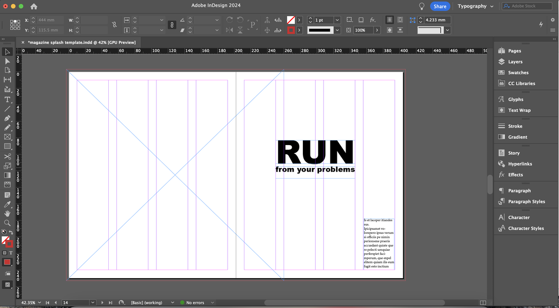The height and width of the screenshot is (308, 559).
Task: Choose the Pen tool
Action: (7, 118)
